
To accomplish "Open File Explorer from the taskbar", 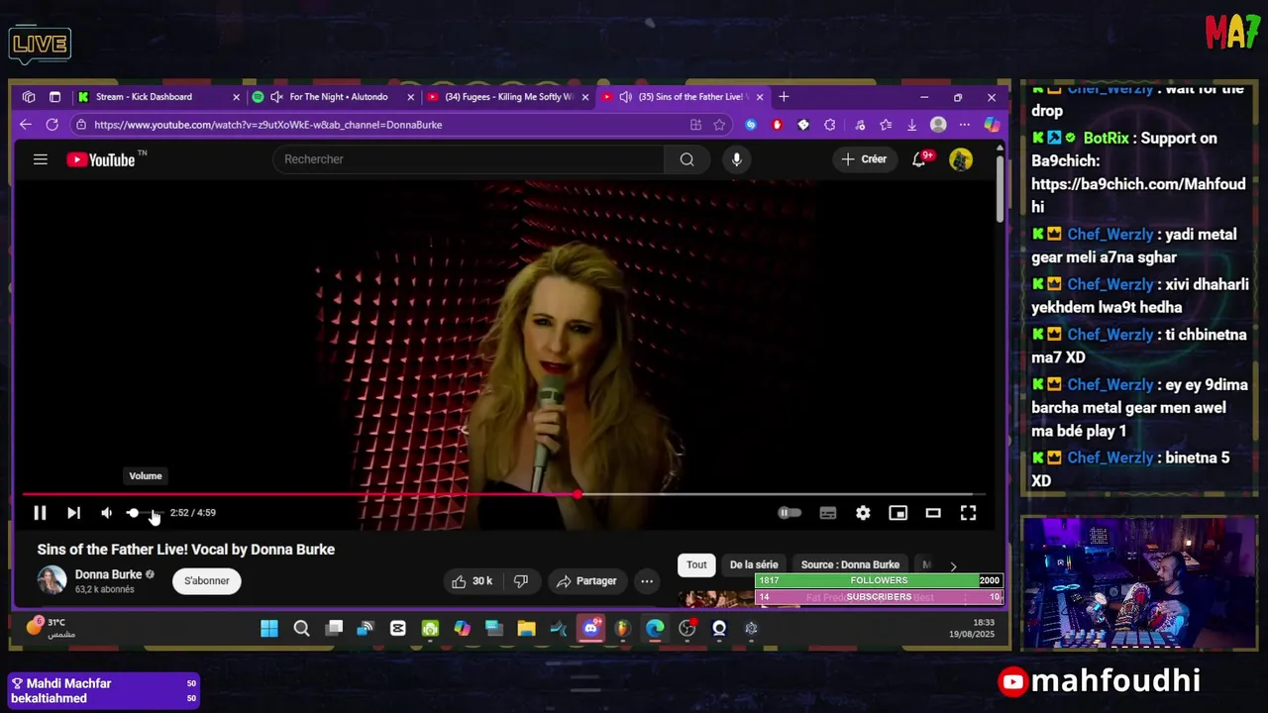I will pos(526,629).
